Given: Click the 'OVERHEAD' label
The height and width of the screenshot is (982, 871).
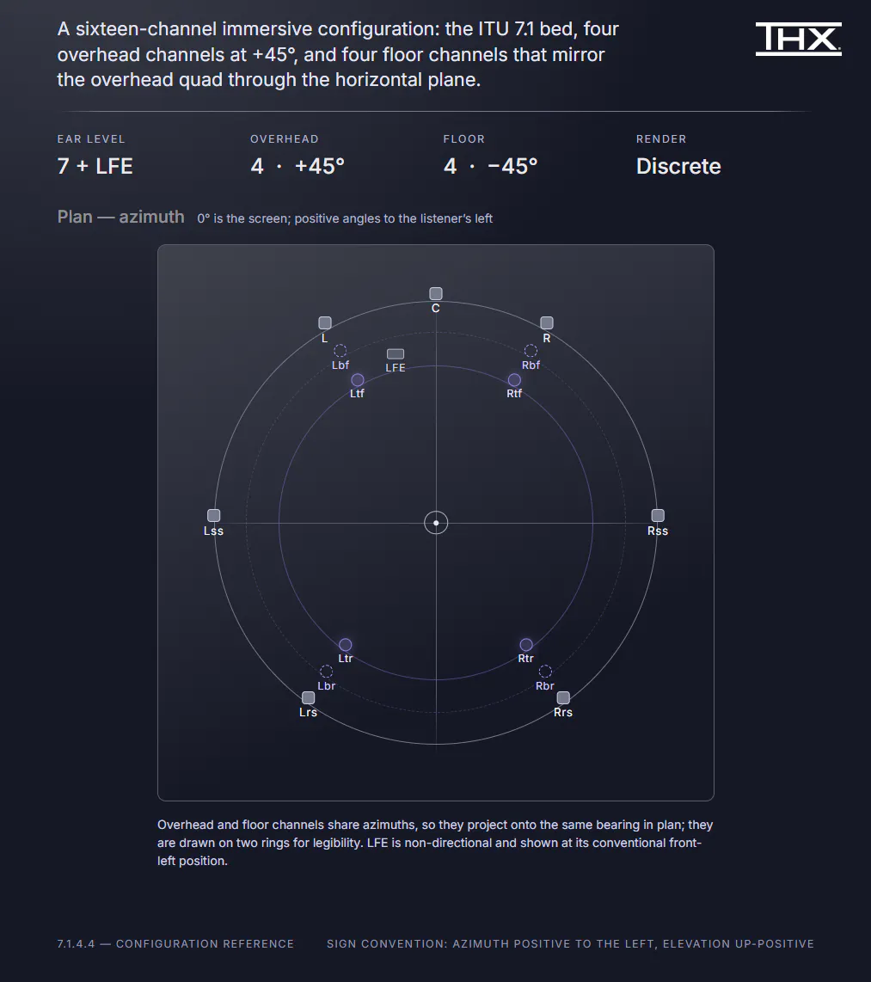Looking at the screenshot, I should click(285, 139).
